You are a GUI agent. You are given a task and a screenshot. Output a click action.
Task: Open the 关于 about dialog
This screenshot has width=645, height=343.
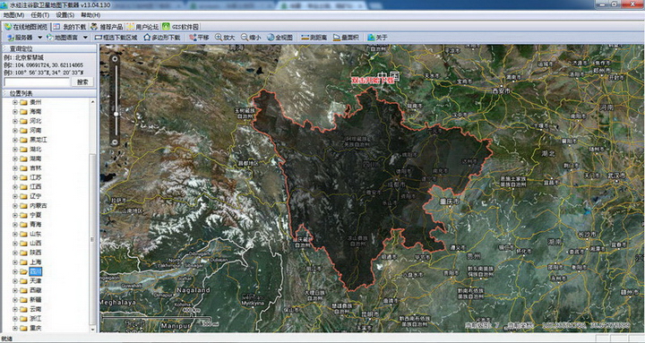[x=378, y=38]
